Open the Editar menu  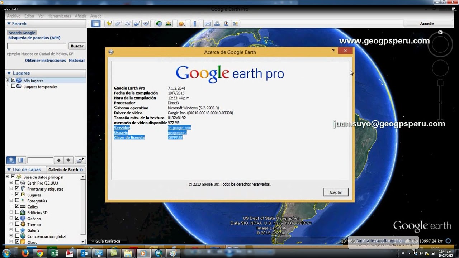[x=29, y=16]
